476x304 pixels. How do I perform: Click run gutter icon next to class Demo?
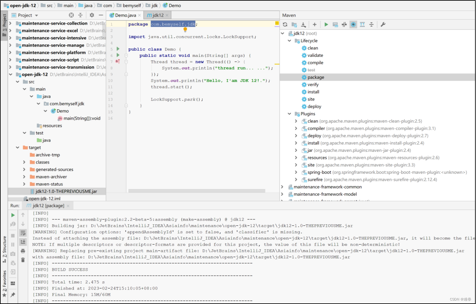coord(118,49)
